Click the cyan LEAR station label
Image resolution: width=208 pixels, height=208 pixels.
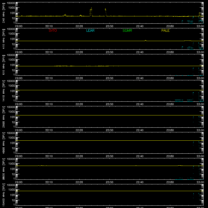(90, 30)
